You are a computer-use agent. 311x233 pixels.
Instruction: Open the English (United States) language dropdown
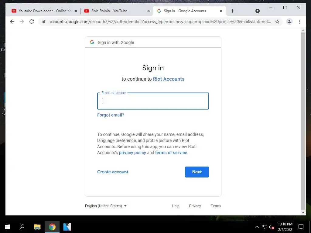pos(106,206)
